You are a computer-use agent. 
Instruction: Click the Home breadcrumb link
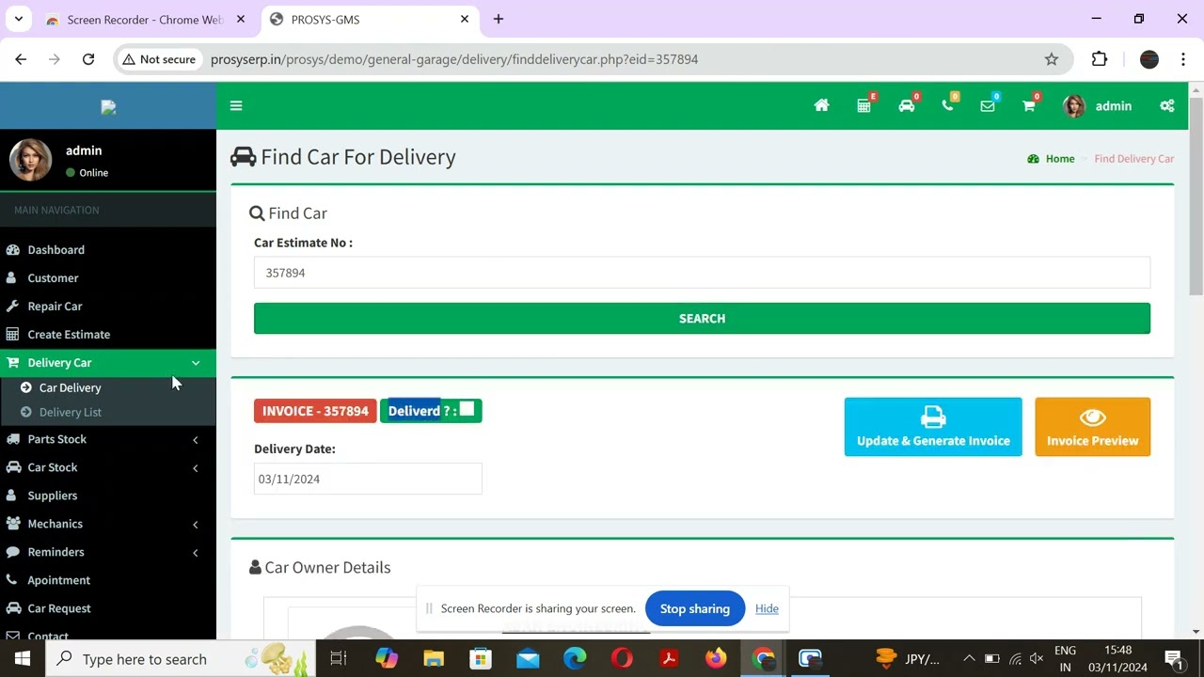click(x=1059, y=159)
